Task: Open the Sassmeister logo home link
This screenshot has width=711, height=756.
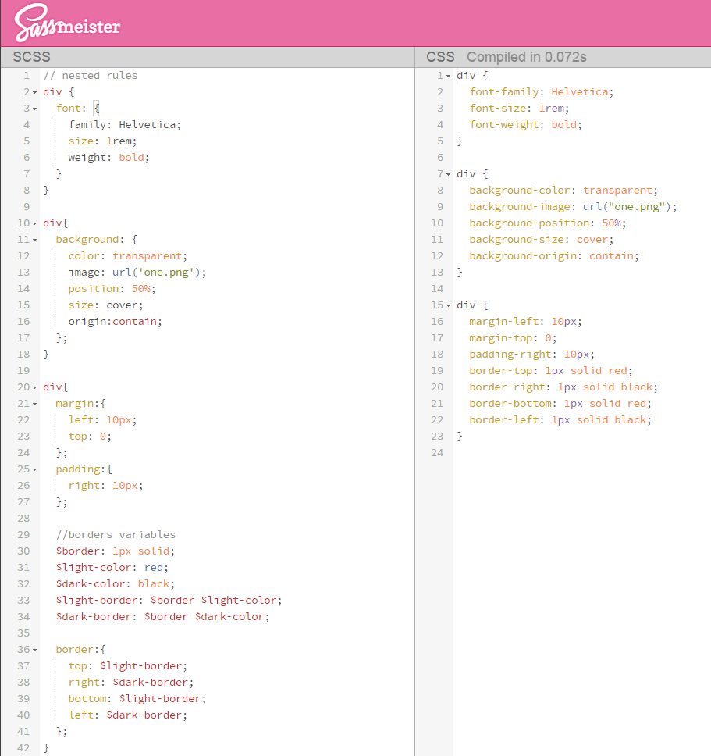Action: coord(67,23)
